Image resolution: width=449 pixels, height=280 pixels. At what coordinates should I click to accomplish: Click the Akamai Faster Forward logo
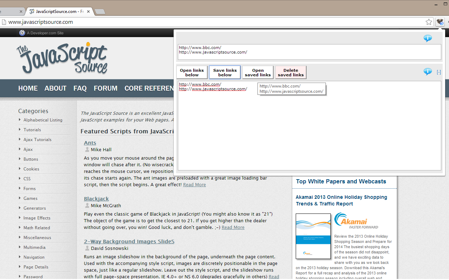(356, 221)
